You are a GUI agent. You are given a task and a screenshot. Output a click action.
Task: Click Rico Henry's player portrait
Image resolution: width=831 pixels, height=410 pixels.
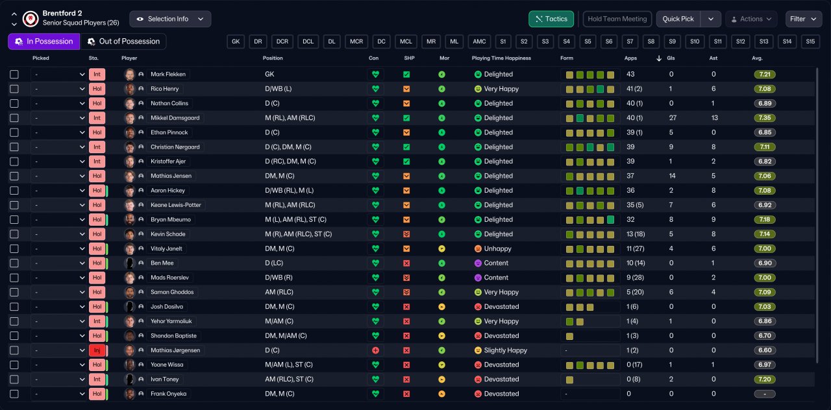point(130,89)
